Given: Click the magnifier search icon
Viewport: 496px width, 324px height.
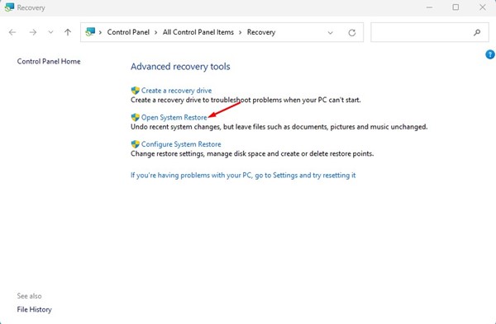Looking at the screenshot, I should [477, 32].
